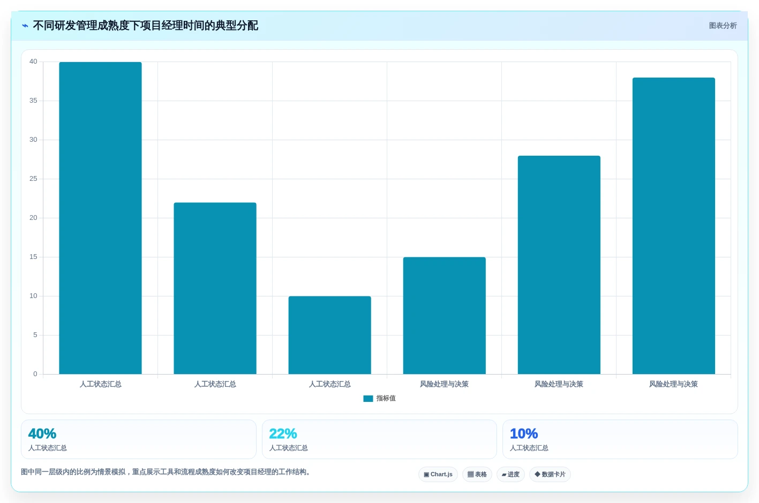
Task: Click the diamond icon in the 数据卡片 chip
Action: pyautogui.click(x=537, y=474)
